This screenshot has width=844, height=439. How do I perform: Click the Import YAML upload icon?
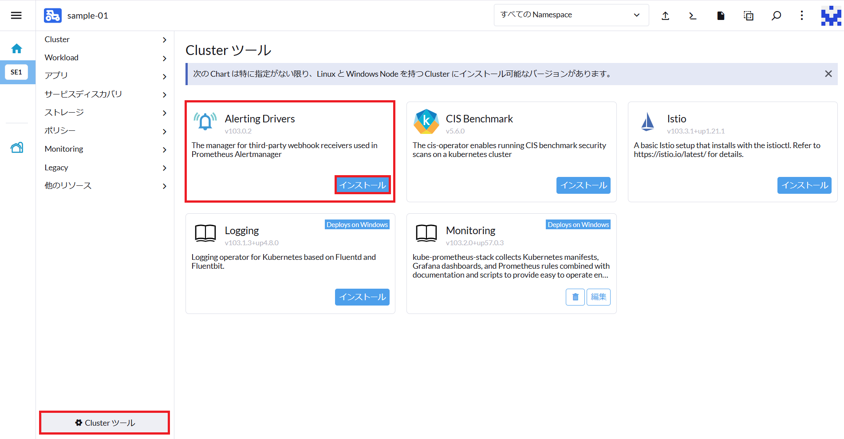point(665,16)
